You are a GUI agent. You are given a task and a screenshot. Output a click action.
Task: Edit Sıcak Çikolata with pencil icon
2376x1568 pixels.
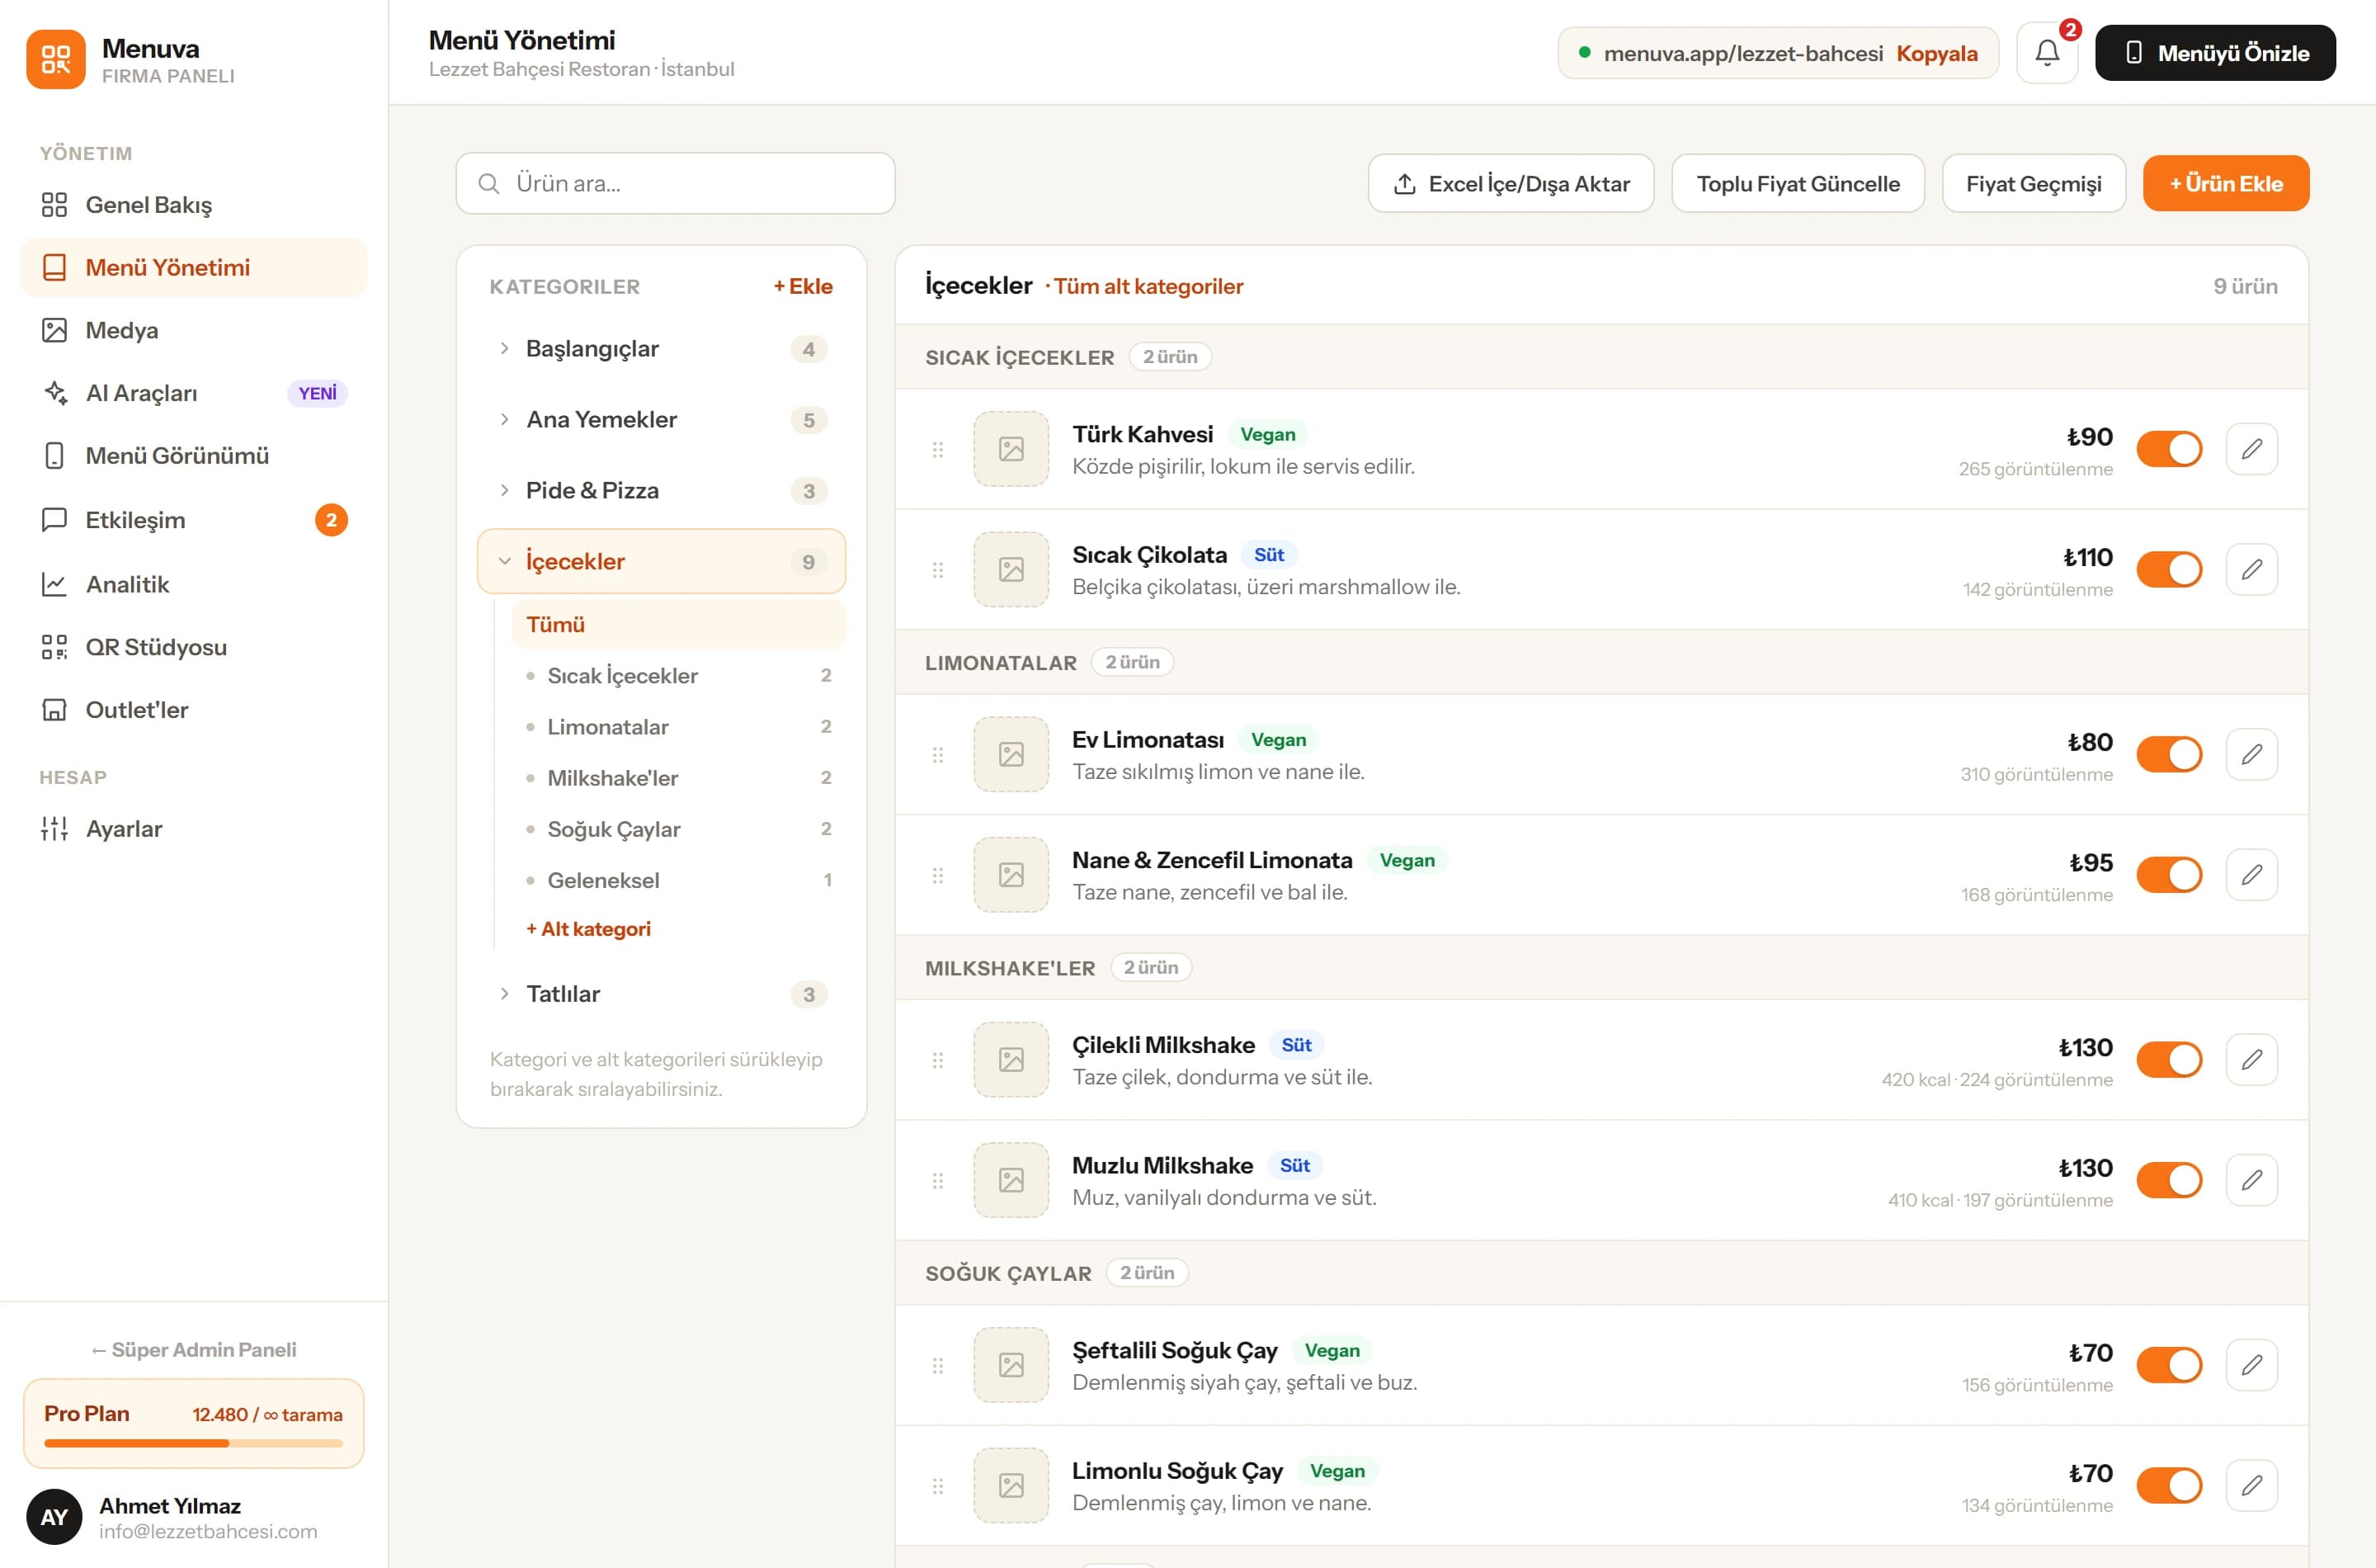tap(2251, 569)
